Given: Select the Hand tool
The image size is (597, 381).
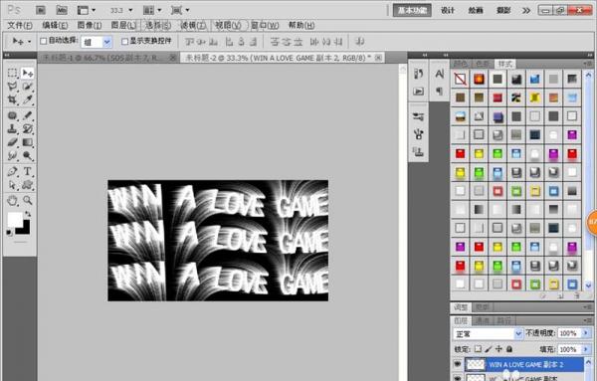Looking at the screenshot, I should [12, 200].
